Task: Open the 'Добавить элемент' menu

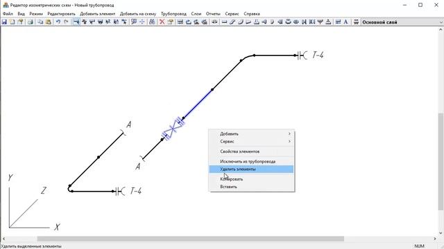Action: (x=97, y=14)
